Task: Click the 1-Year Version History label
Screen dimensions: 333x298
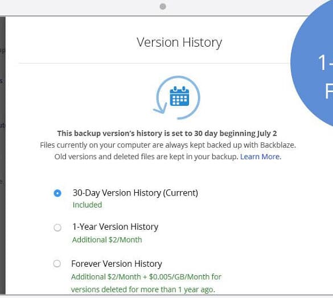Action: (116, 227)
